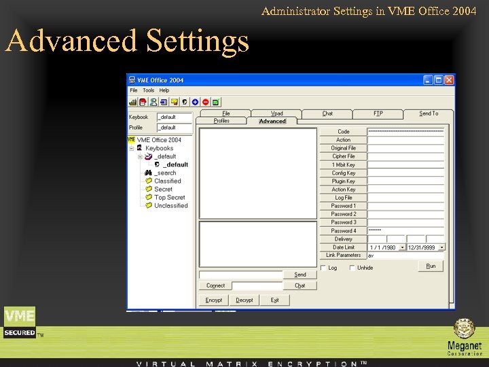The width and height of the screenshot is (489, 367).
Task: Switch to the File tab
Action: [225, 113]
